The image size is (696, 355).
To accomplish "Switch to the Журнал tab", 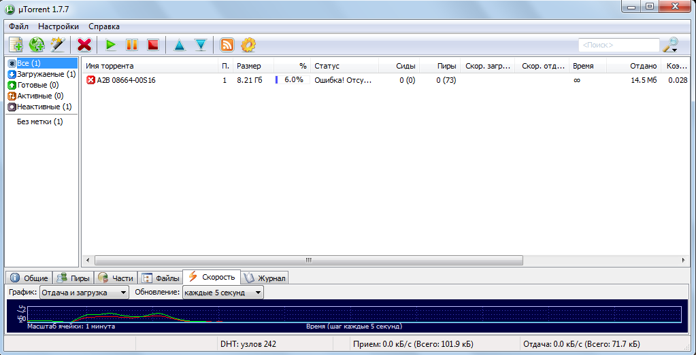I will click(265, 278).
